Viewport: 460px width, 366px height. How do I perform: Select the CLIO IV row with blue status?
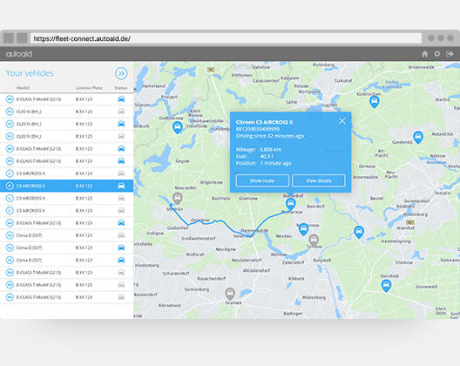66,124
